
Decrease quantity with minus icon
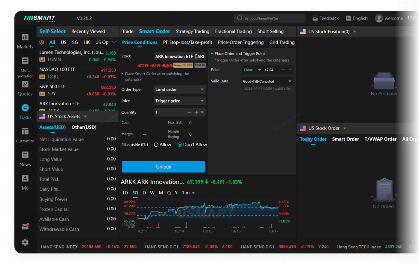(x=189, y=112)
